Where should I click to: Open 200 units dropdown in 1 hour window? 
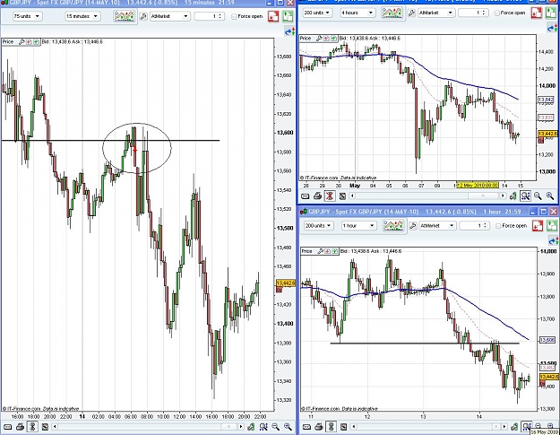click(x=318, y=226)
